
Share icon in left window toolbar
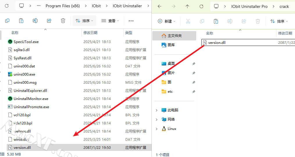(x=49, y=21)
